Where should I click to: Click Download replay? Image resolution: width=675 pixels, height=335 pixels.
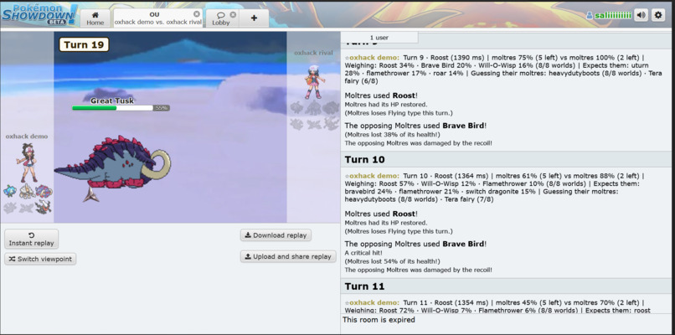tap(276, 235)
